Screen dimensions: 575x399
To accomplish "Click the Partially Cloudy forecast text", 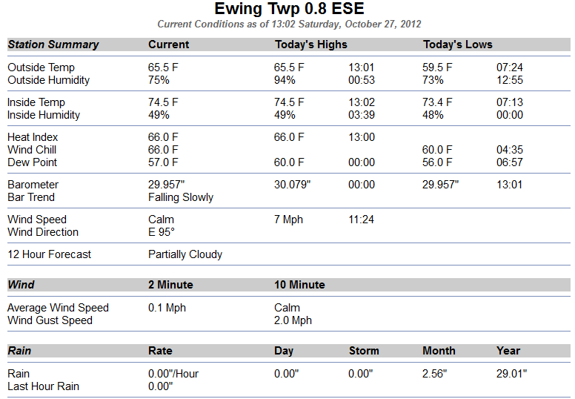I will coord(185,254).
